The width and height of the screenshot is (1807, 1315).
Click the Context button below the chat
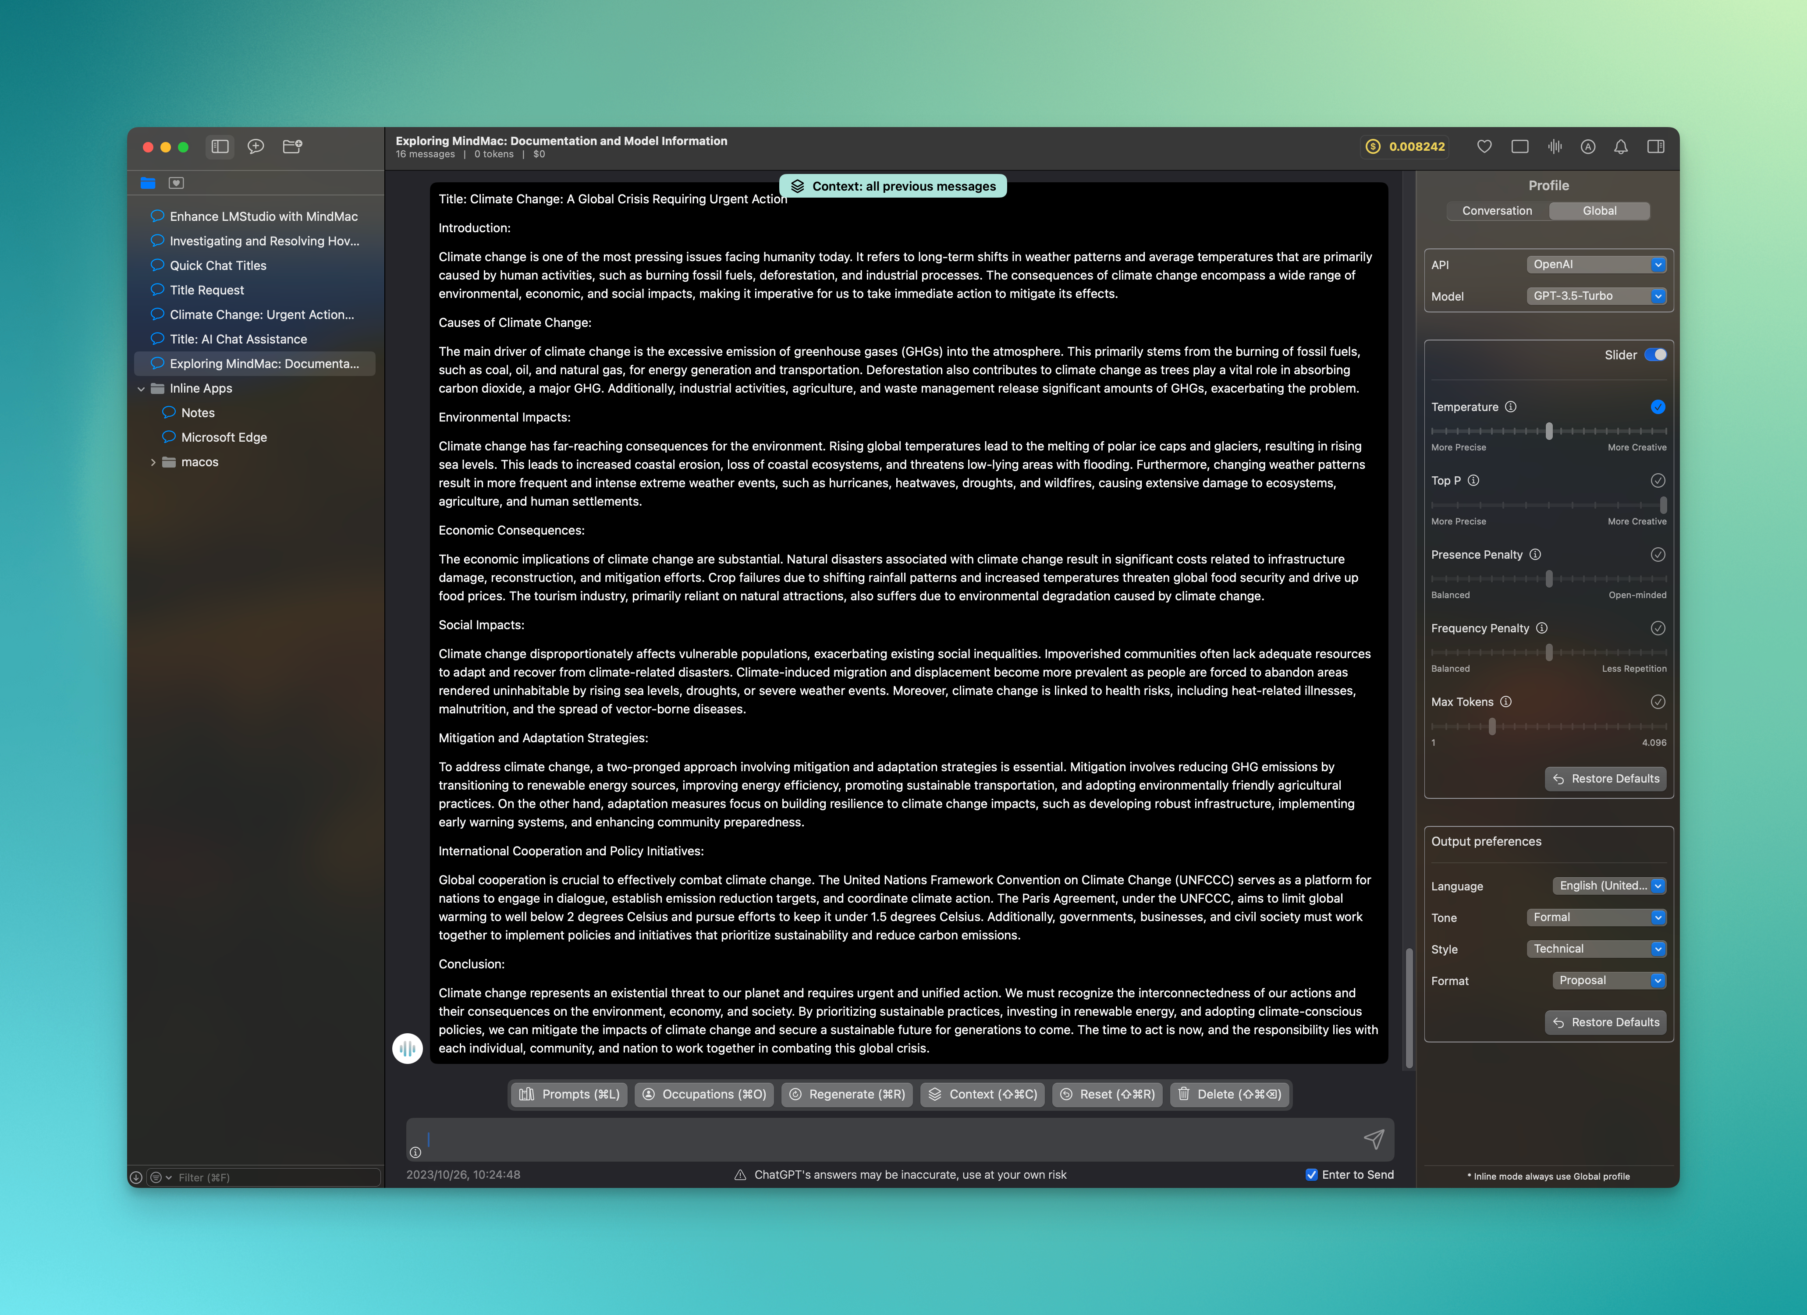[x=982, y=1095]
